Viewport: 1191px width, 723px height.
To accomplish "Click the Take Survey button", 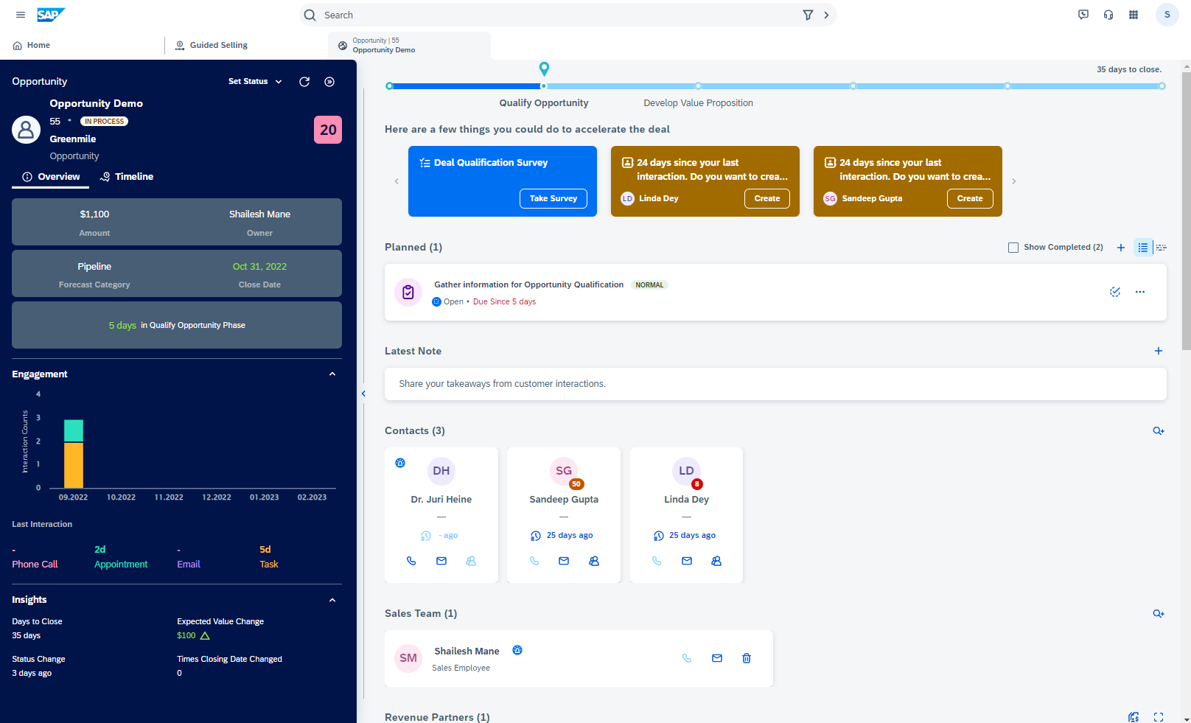I will 553,198.
